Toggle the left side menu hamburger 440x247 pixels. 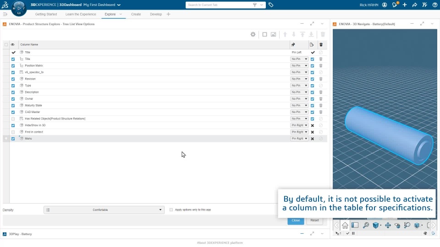[5, 14]
